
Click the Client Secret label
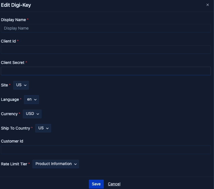pos(13,63)
